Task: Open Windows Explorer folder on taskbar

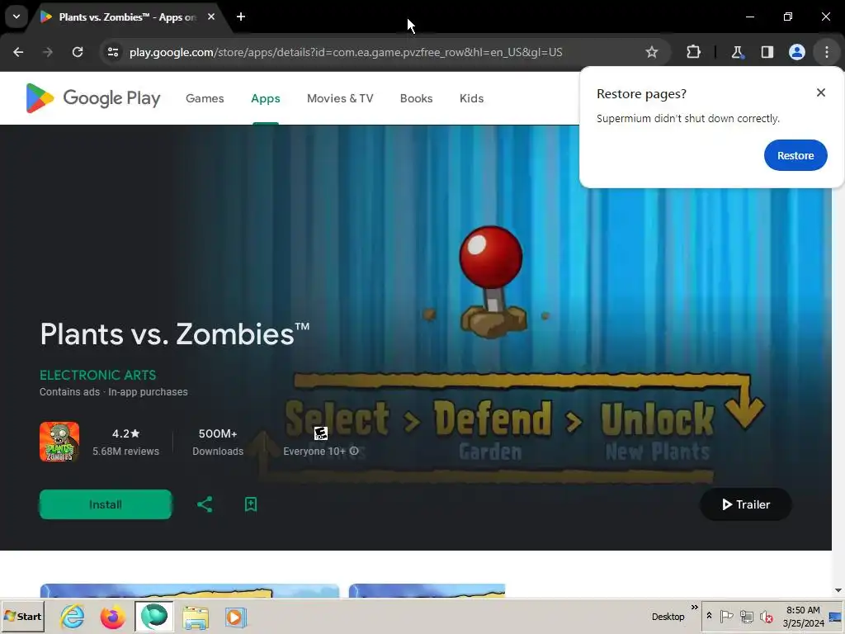Action: click(x=195, y=617)
